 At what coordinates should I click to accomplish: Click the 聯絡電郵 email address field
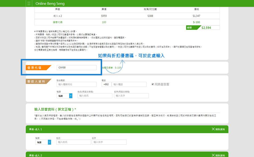pyautogui.click(x=77, y=84)
